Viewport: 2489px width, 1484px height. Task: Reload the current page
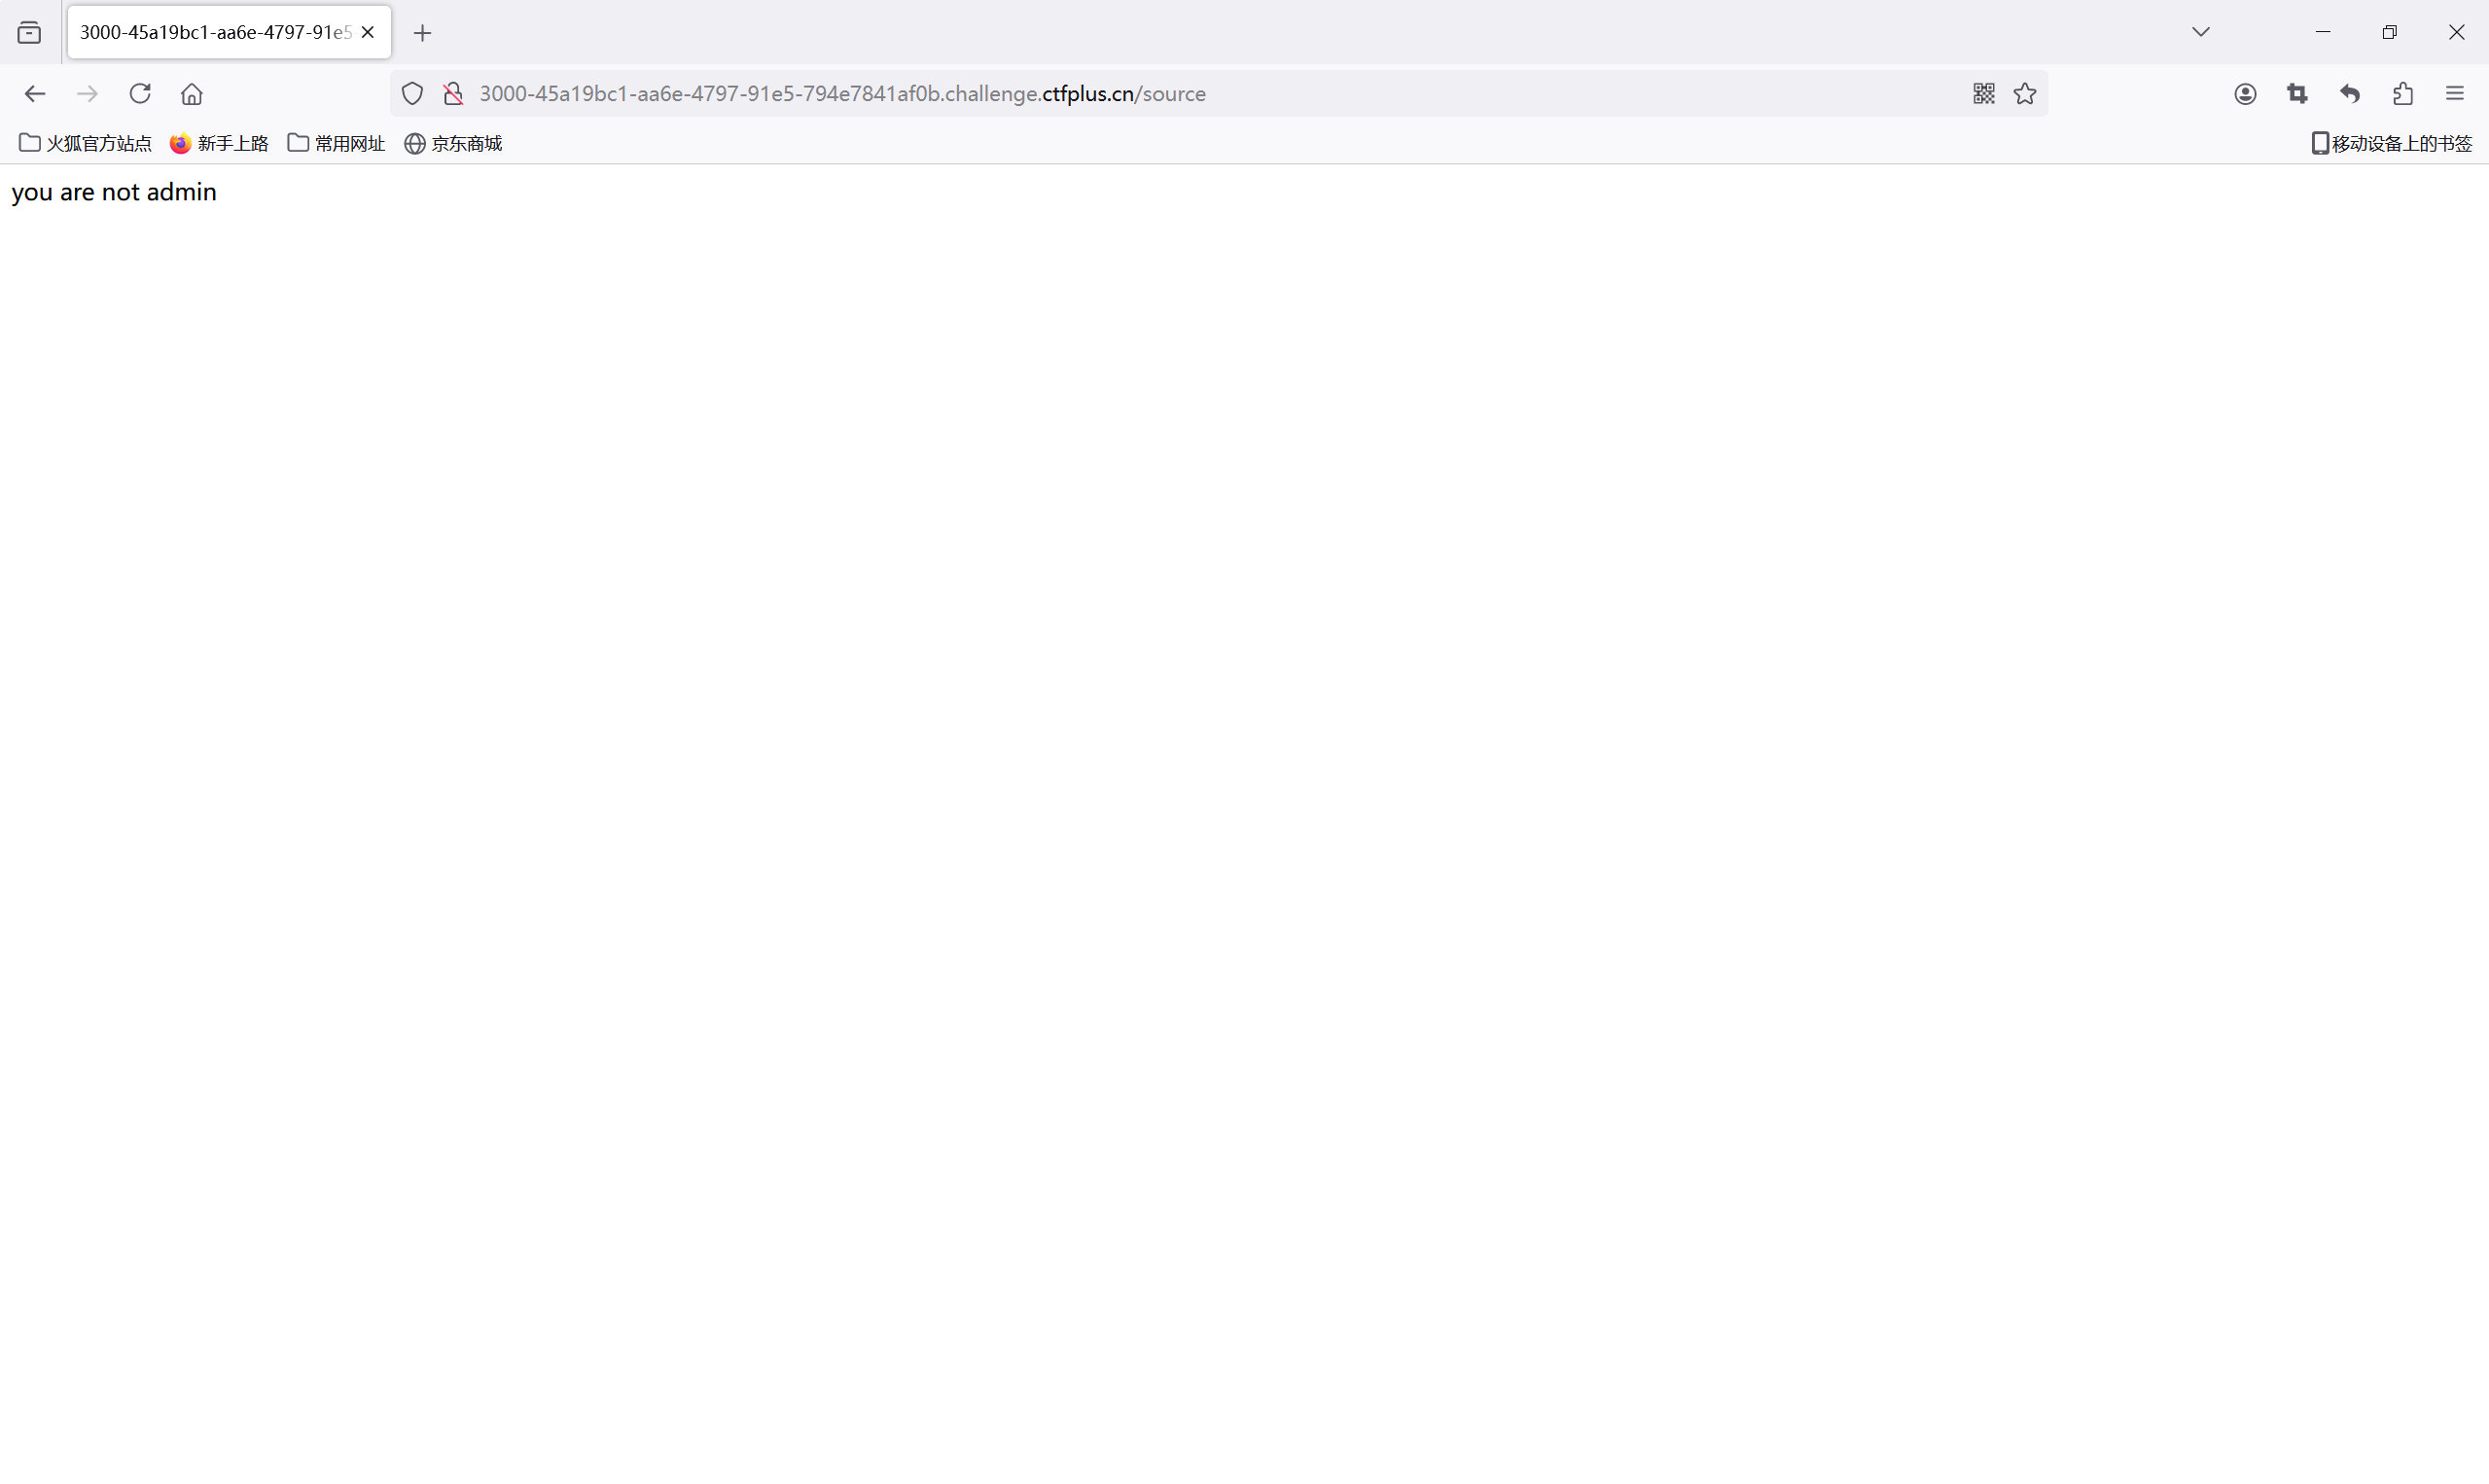pos(140,94)
